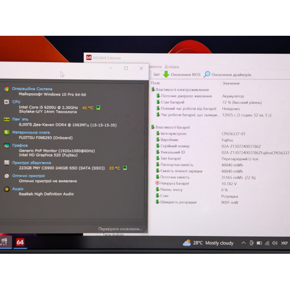Open AIDA64 from the taskbar

(x=20, y=242)
